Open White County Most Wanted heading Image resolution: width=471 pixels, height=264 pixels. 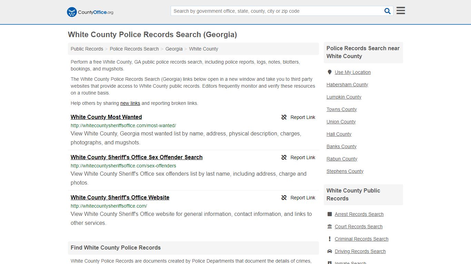[x=106, y=117]
